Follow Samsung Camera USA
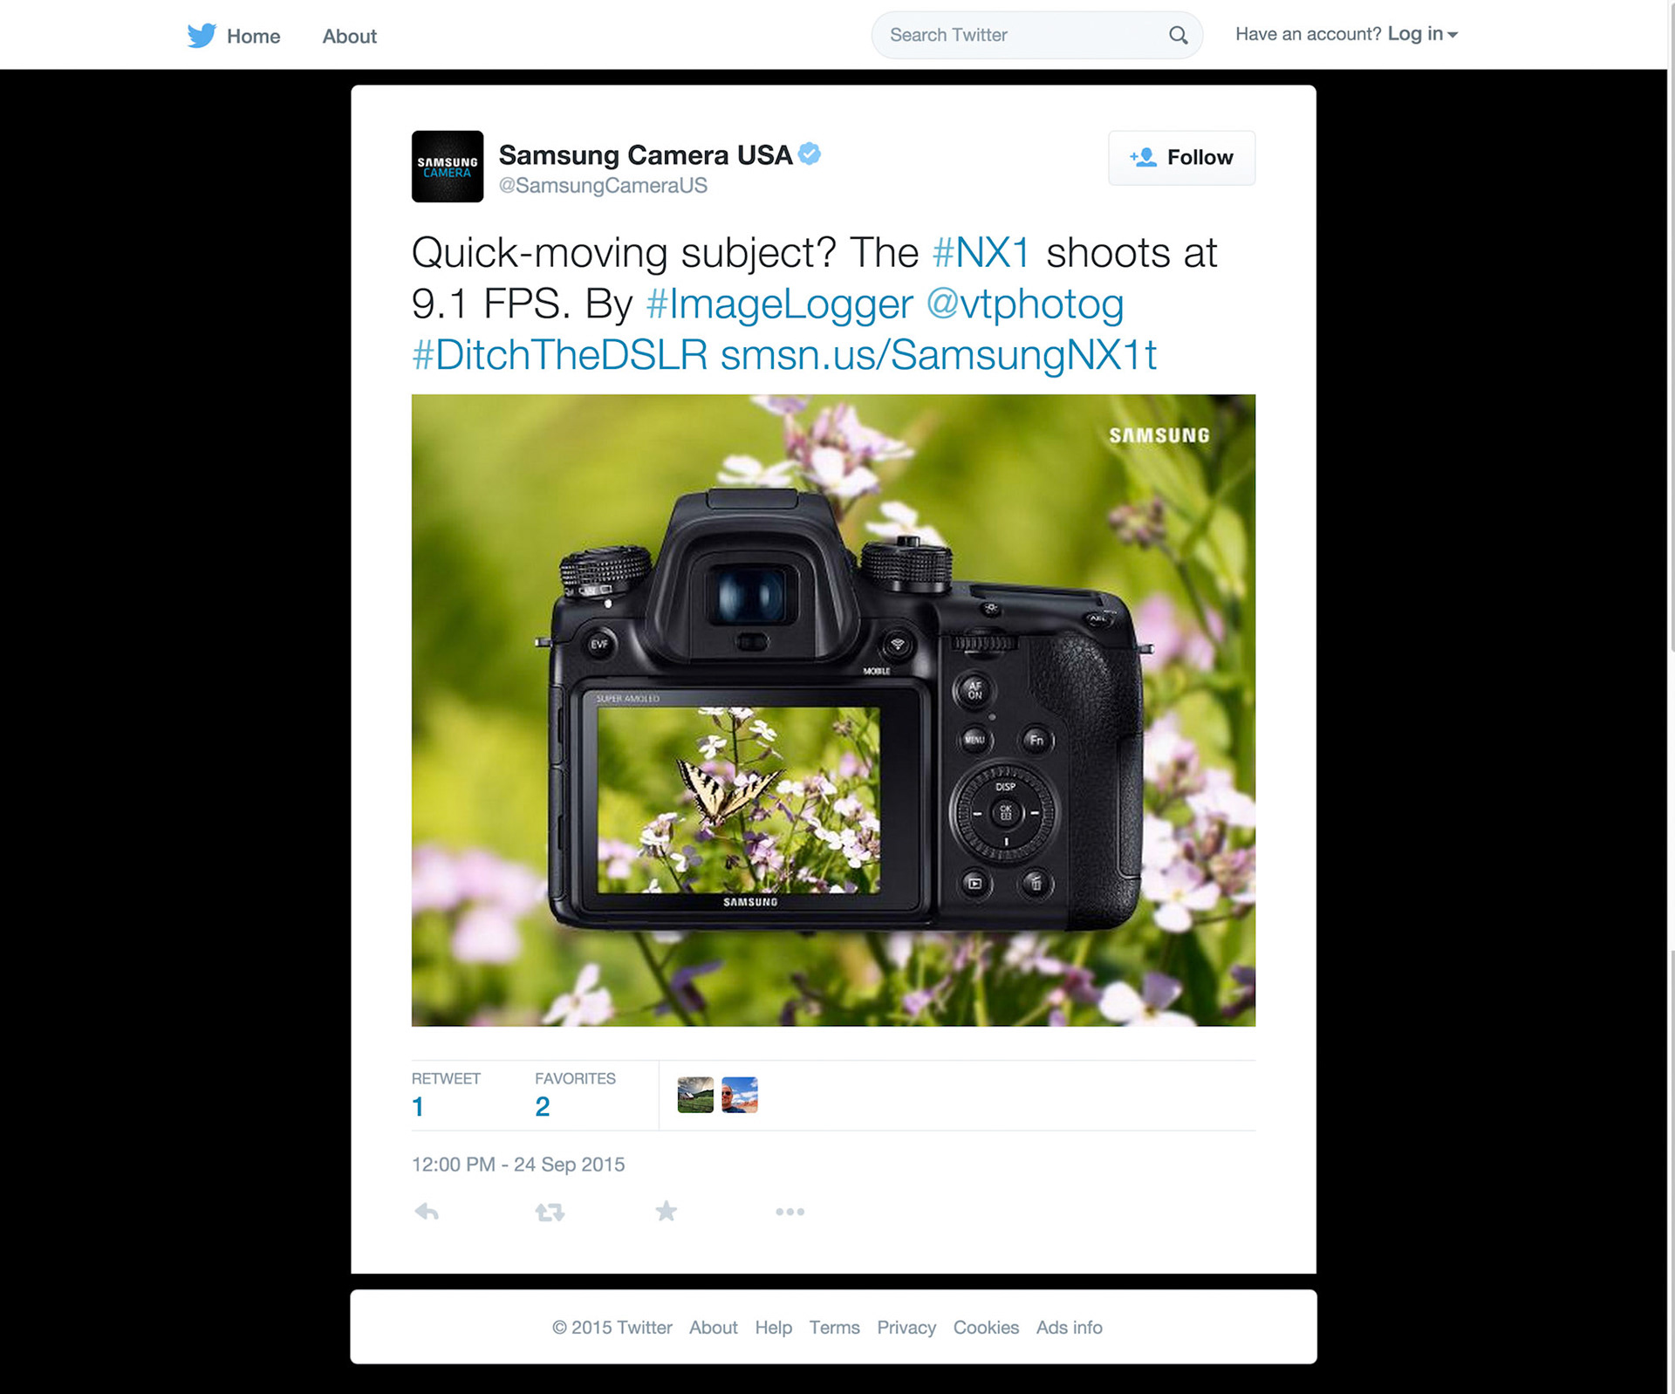 [1181, 158]
